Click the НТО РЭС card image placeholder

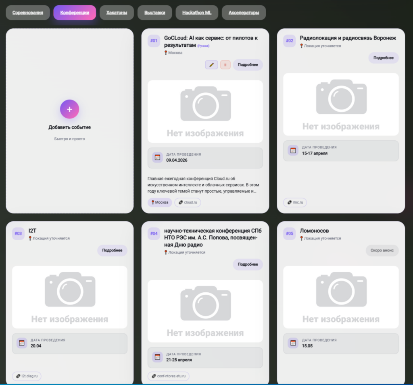click(x=205, y=311)
